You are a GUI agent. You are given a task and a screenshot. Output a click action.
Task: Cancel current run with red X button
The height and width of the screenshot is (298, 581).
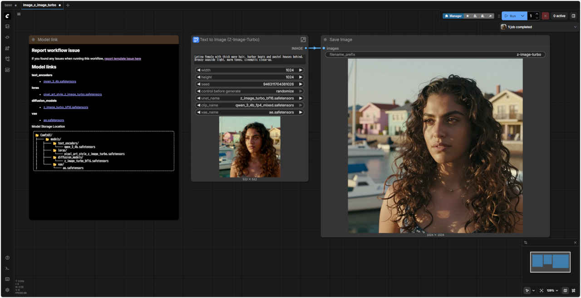point(545,16)
